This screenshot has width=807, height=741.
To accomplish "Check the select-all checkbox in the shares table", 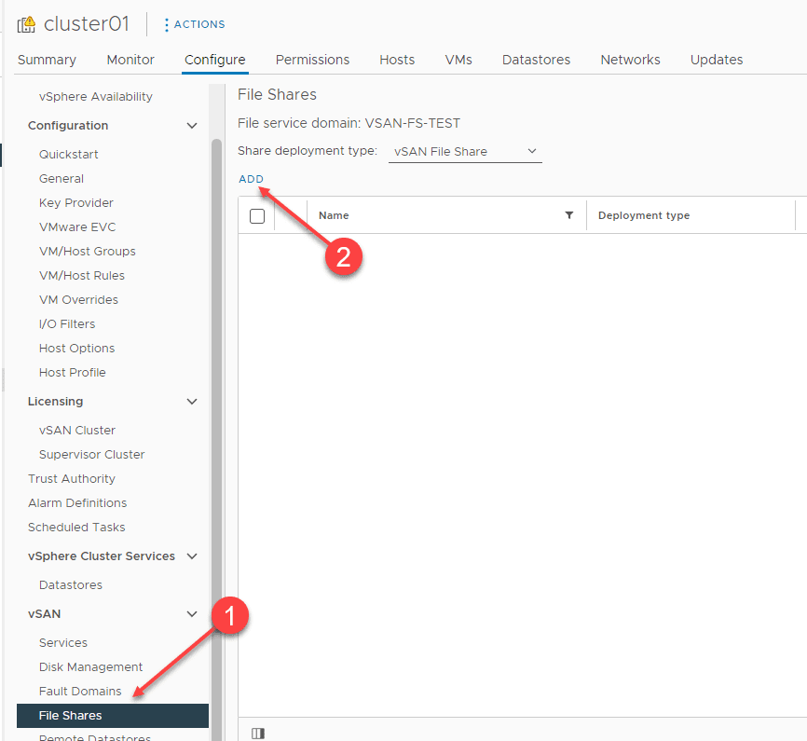I will click(256, 214).
